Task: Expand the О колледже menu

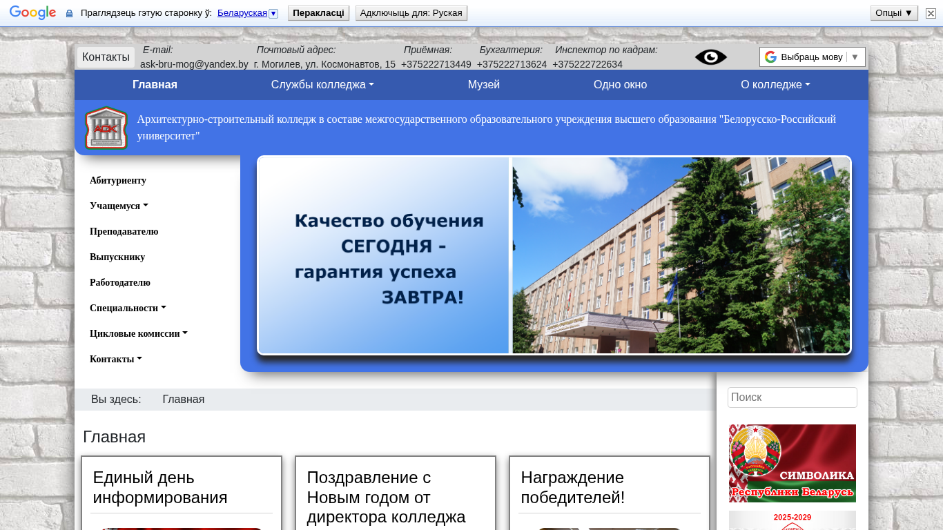Action: tap(775, 85)
